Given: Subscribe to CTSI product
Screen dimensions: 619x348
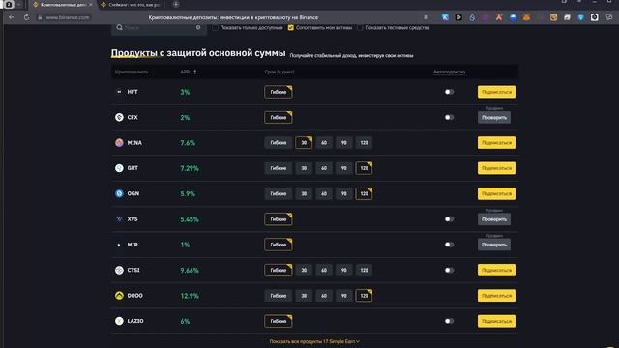Looking at the screenshot, I should tap(496, 271).
